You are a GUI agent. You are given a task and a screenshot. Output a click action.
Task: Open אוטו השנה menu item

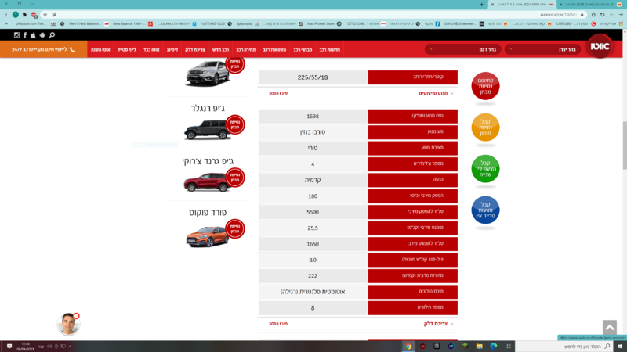pos(100,49)
